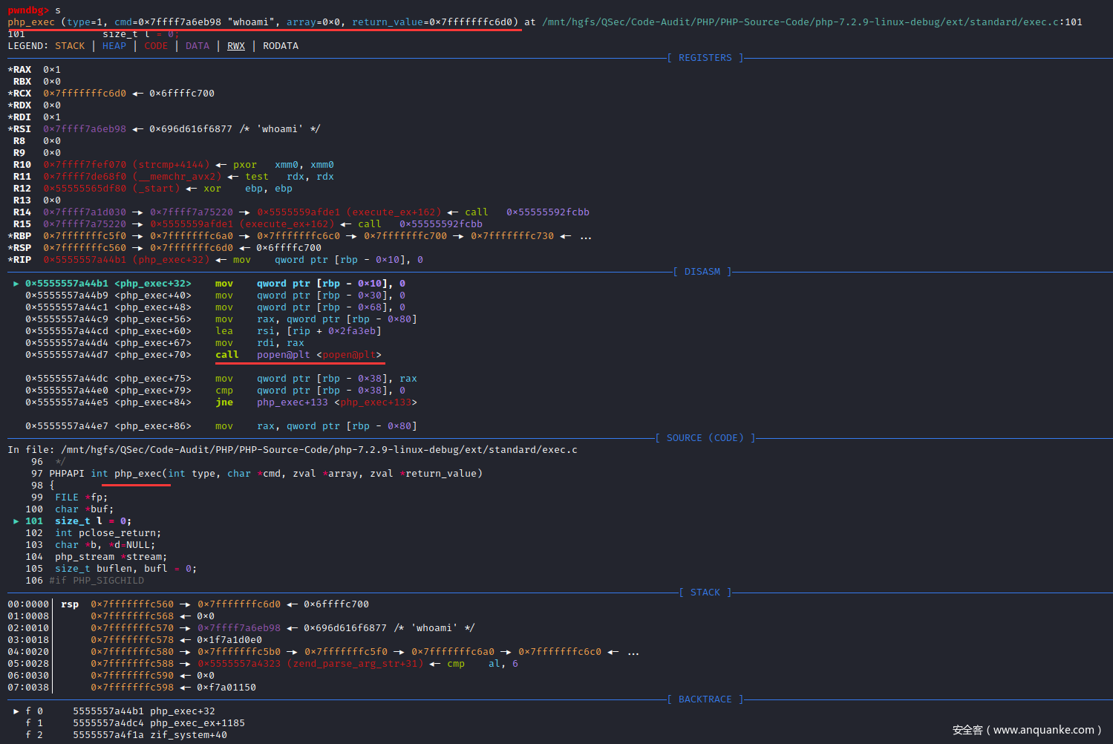Click RBP value 0x7fffffffc5f0
Viewport: 1113px width, 744px height.
coord(85,236)
